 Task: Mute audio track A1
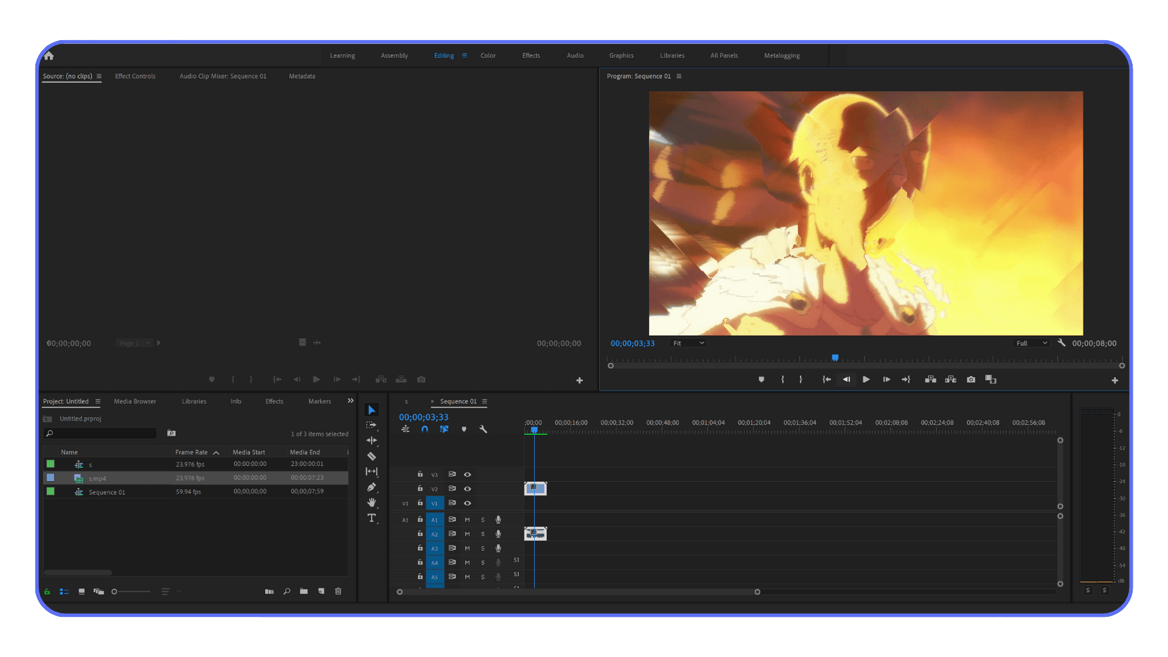pos(467,520)
